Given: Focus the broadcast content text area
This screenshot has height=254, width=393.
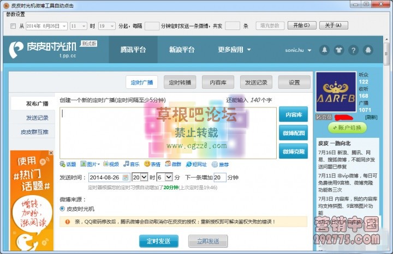Looking at the screenshot, I should point(168,133).
